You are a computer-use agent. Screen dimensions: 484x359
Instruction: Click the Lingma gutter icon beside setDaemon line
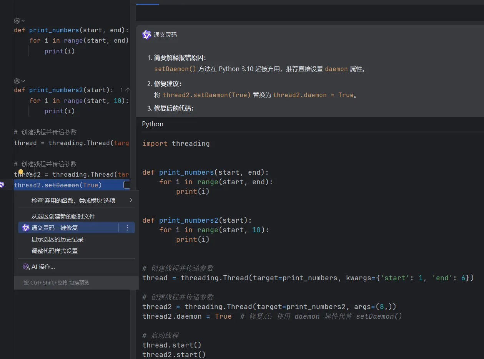tap(2, 185)
